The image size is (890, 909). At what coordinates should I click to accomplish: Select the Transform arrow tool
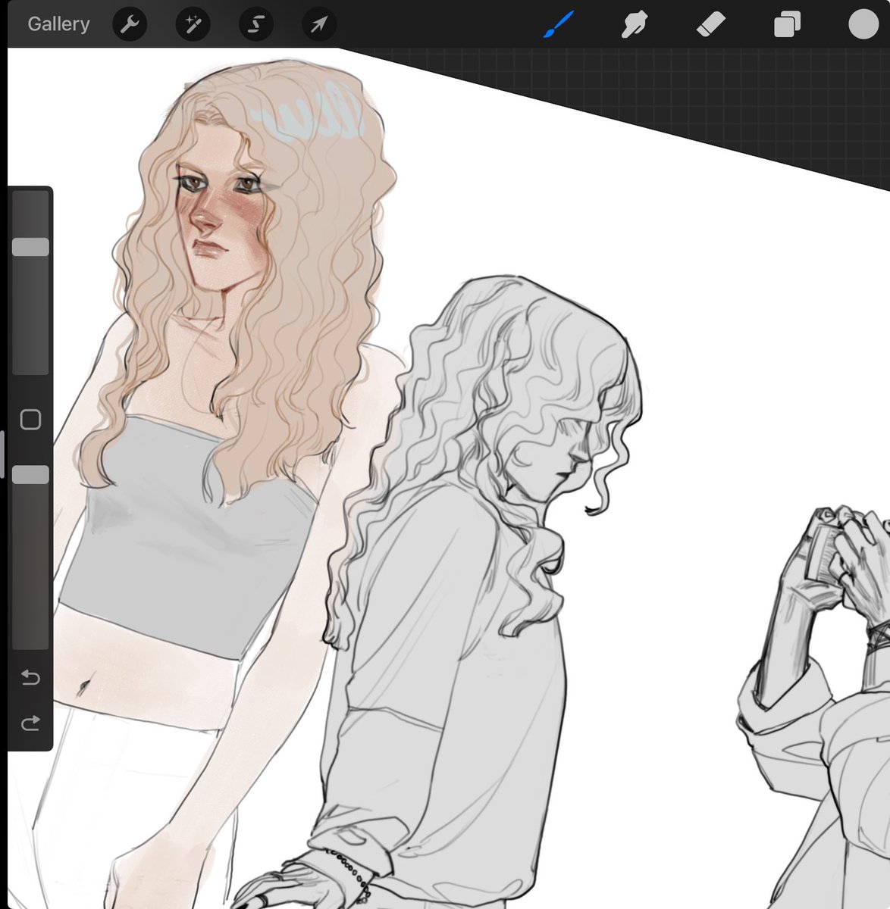pyautogui.click(x=318, y=23)
